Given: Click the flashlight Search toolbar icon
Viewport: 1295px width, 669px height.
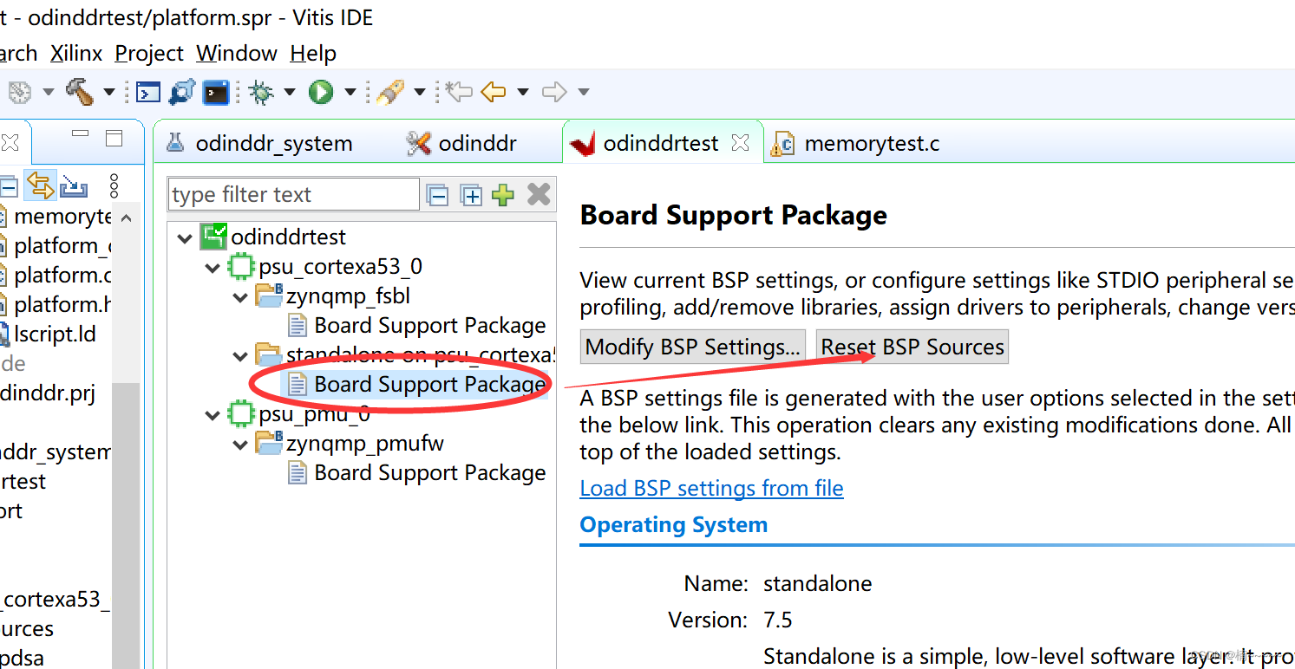Looking at the screenshot, I should pos(390,92).
